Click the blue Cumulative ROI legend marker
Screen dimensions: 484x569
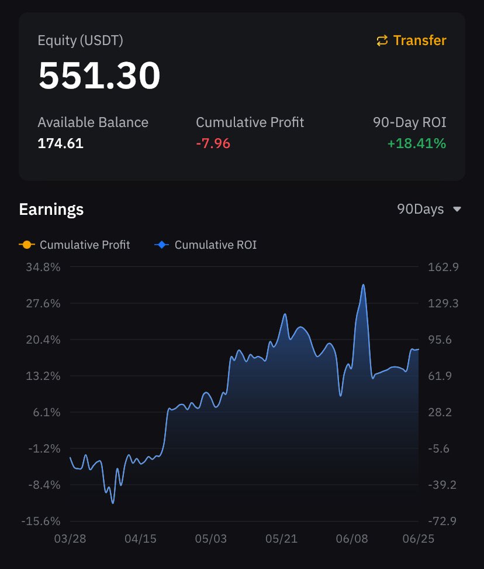pyautogui.click(x=161, y=245)
